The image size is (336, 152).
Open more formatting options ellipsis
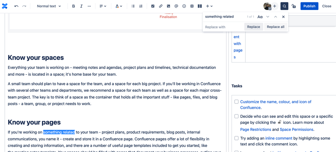pyautogui.click(x=89, y=6)
